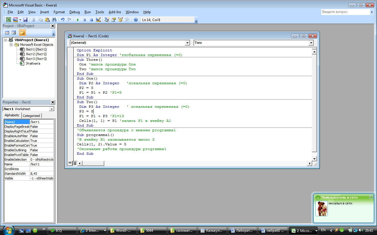The image size is (377, 235).
Task: Run the macro with the green play button
Action: coord(78,20)
